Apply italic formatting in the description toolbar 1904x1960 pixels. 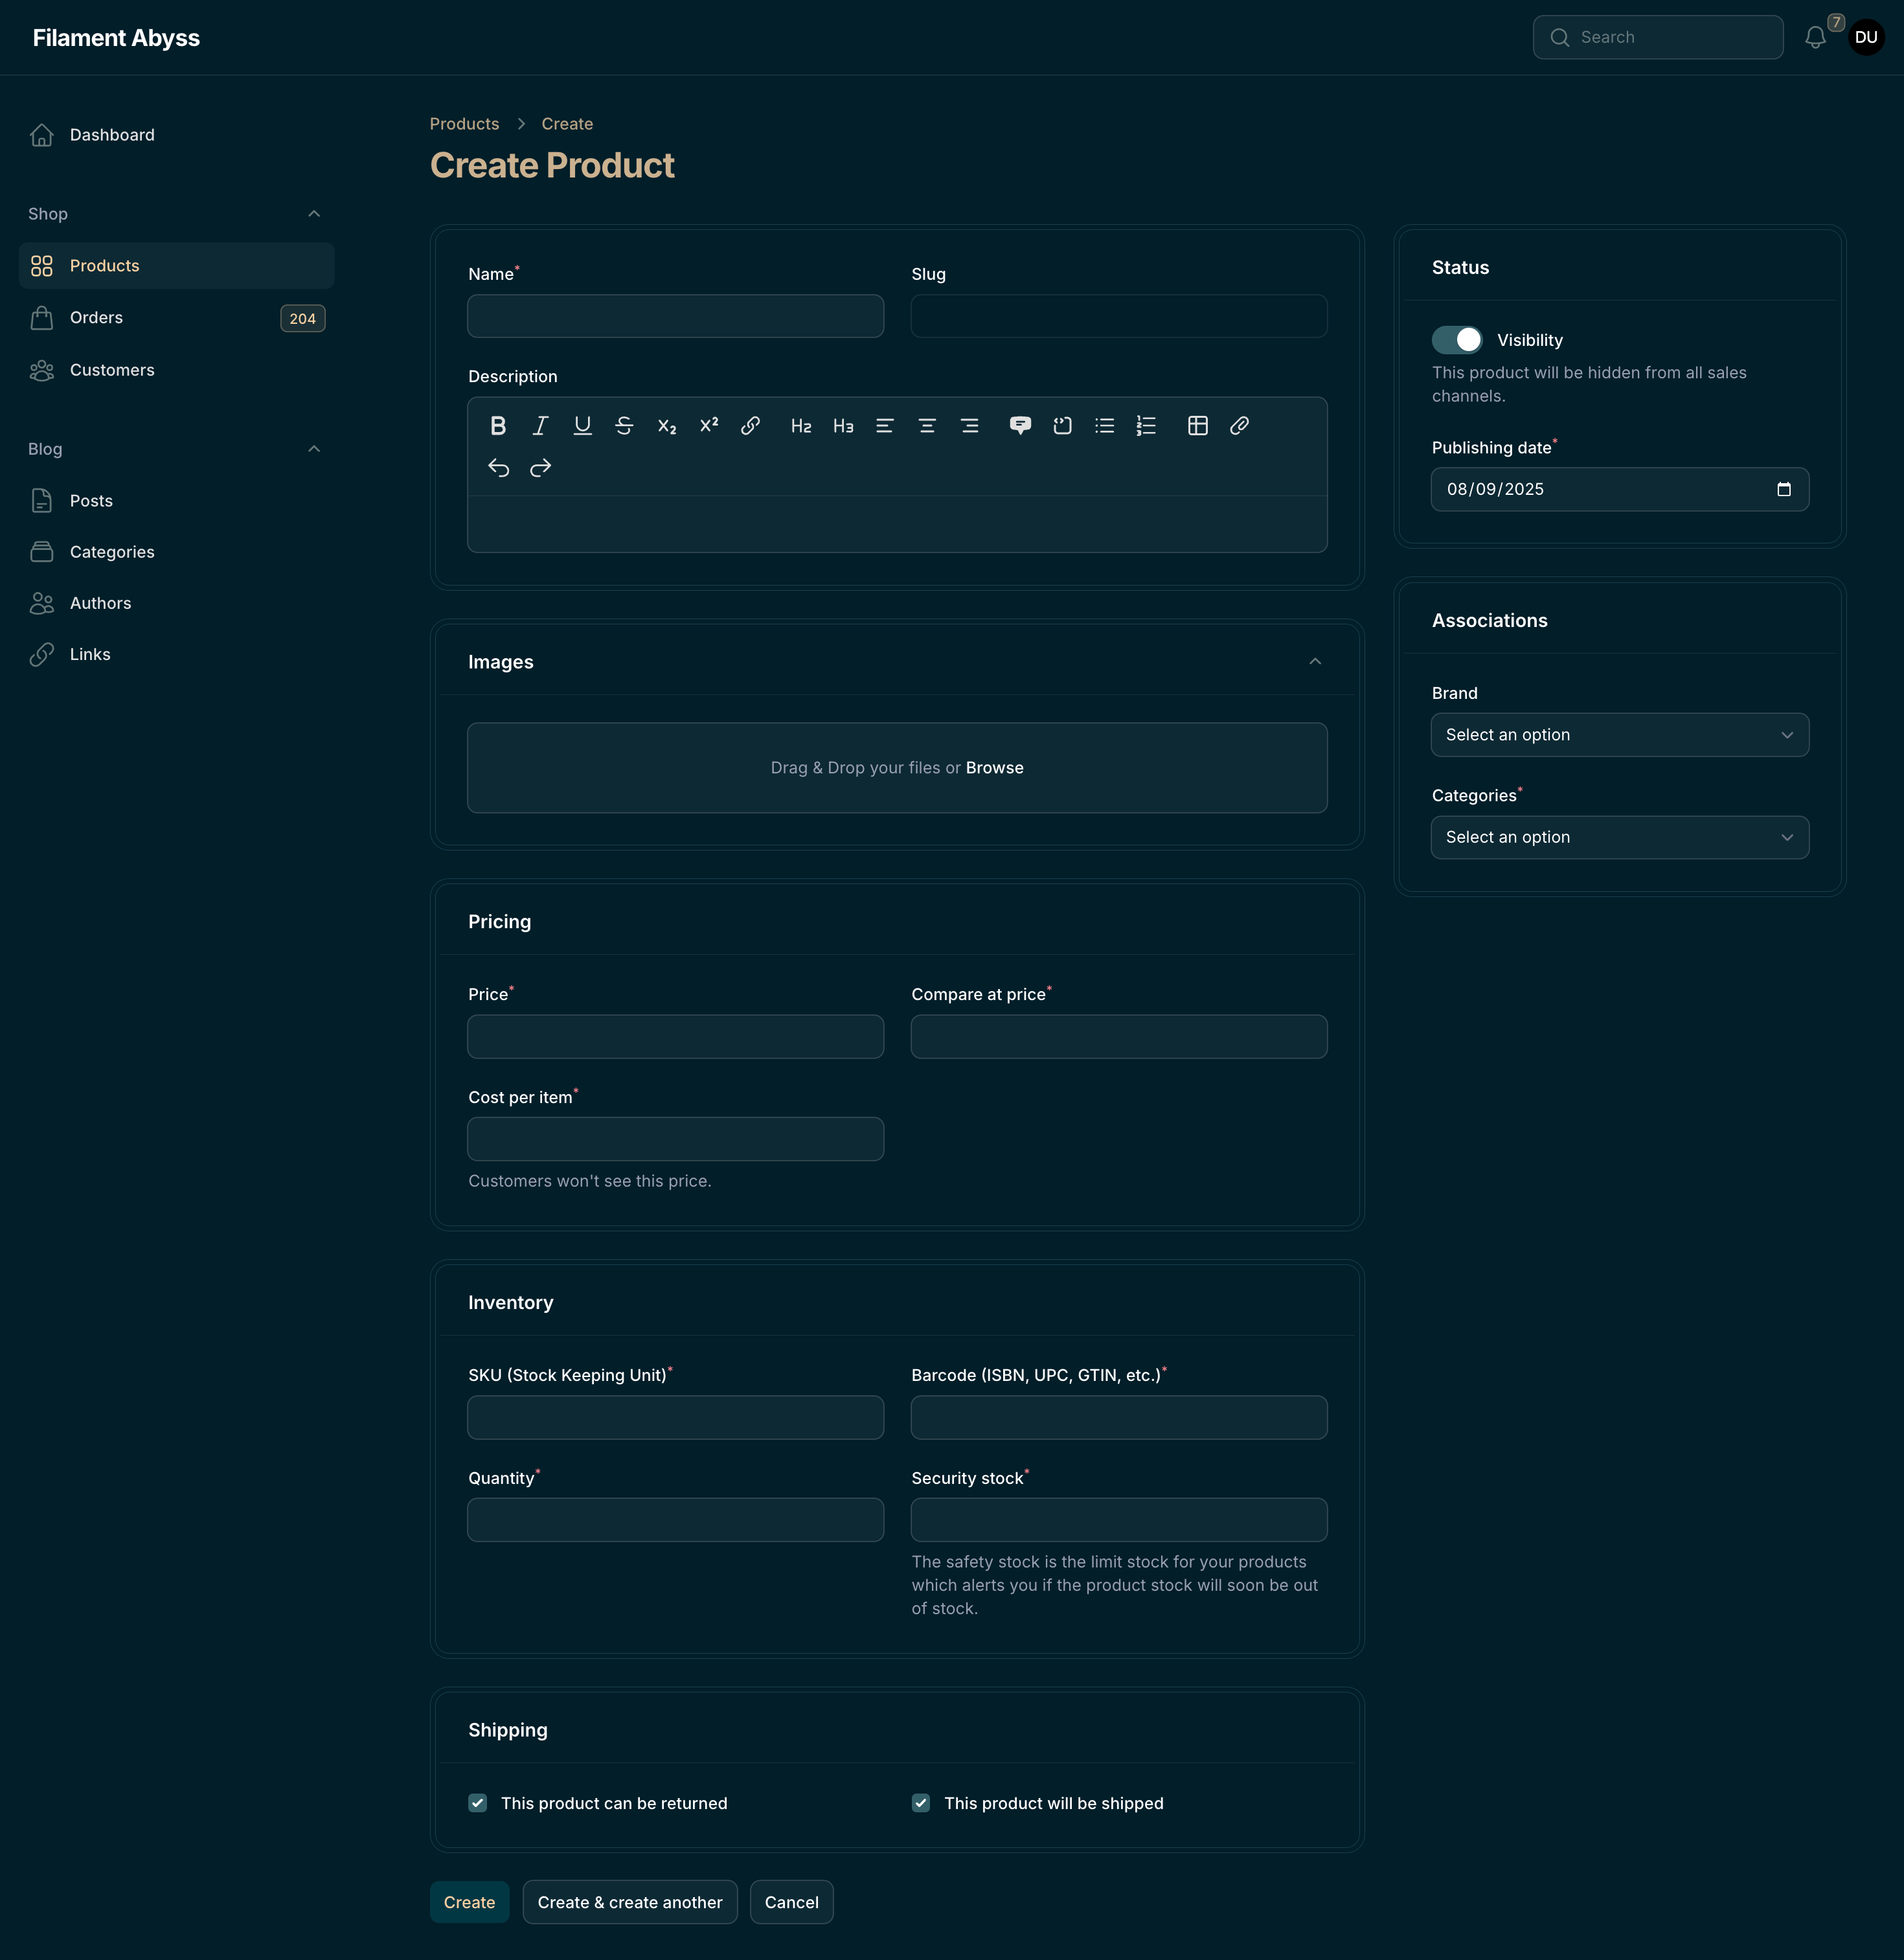click(539, 425)
